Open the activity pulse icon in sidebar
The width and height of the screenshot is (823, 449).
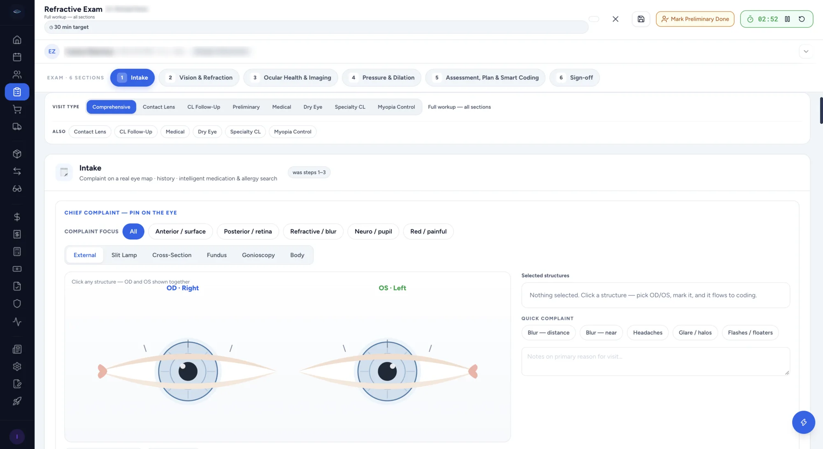click(x=17, y=322)
